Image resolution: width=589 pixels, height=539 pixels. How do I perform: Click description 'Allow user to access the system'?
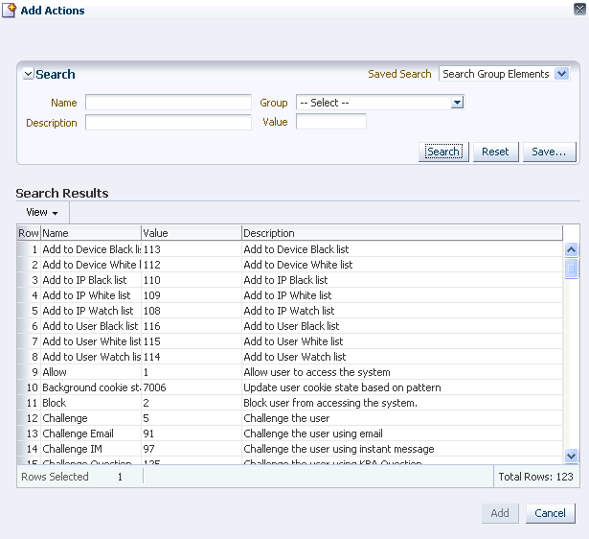point(317,372)
